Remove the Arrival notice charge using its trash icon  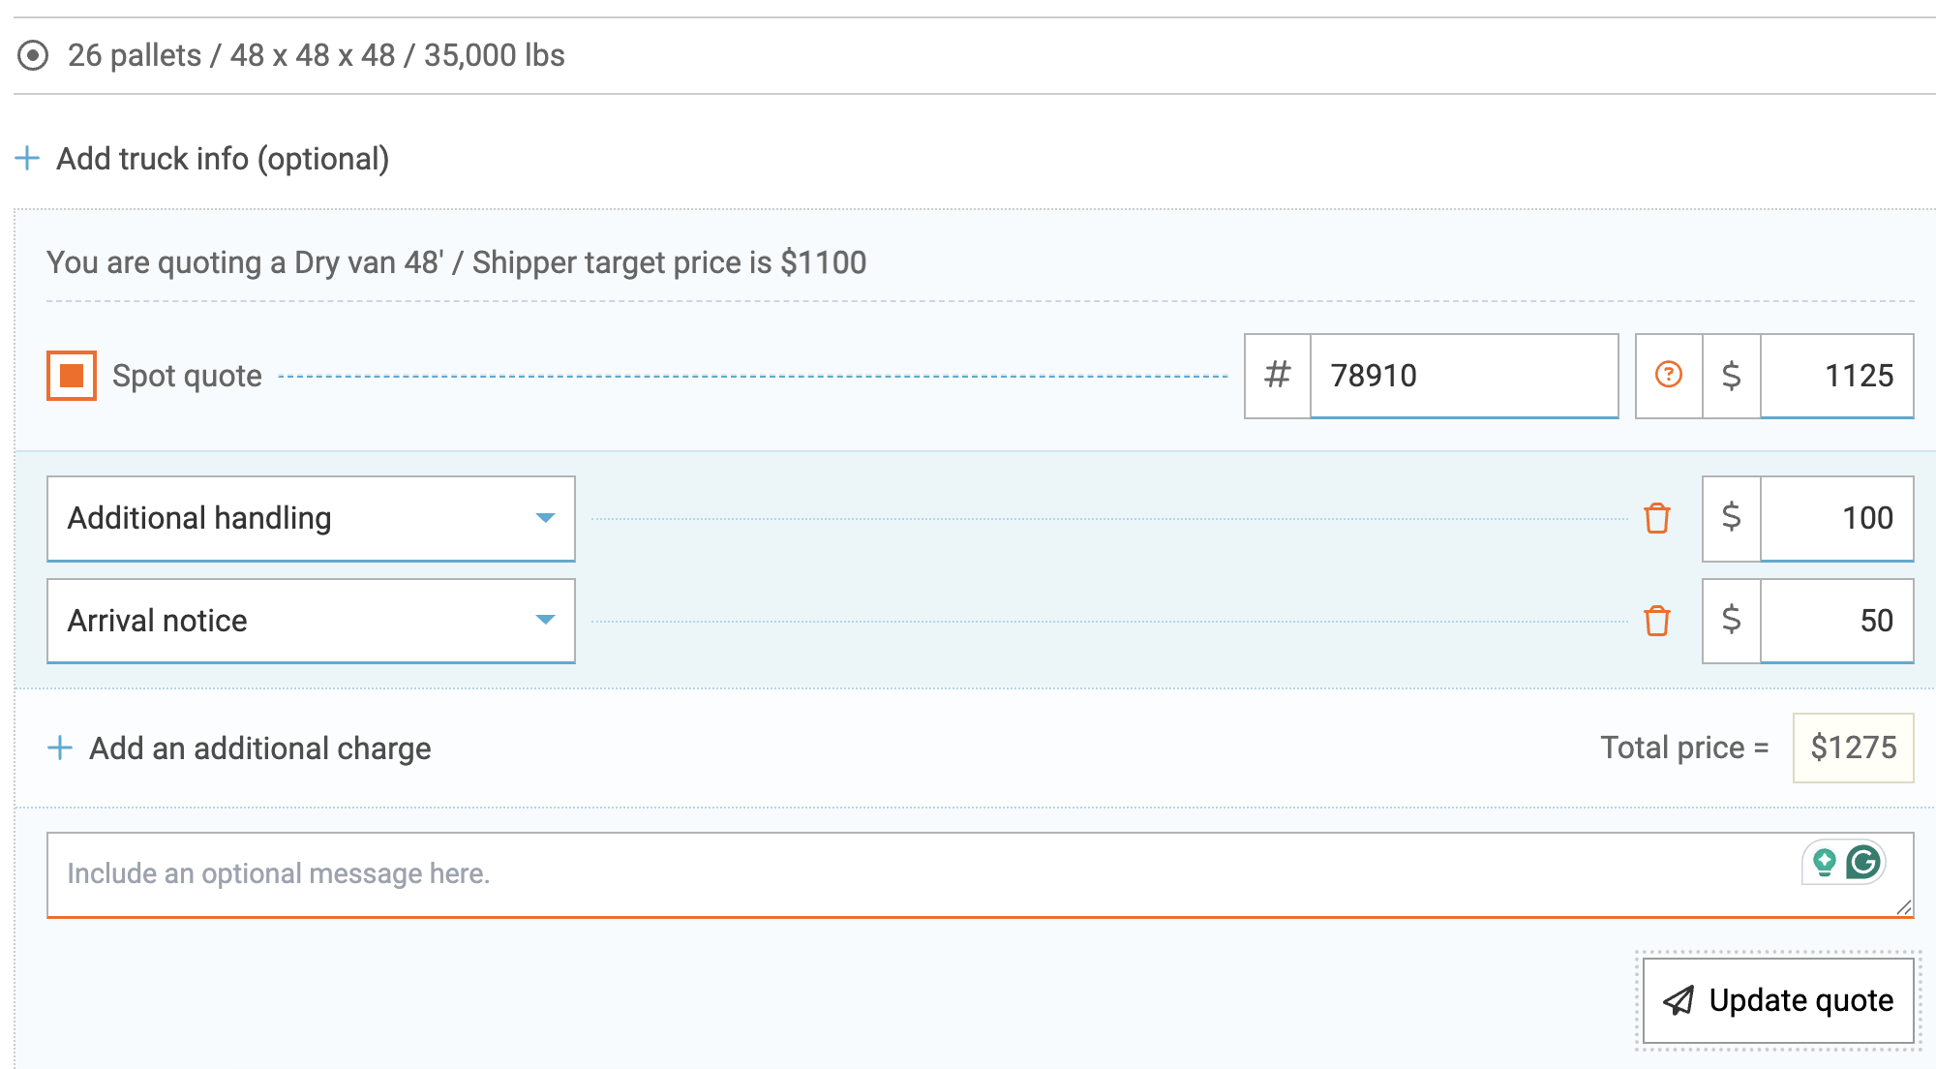click(x=1659, y=621)
